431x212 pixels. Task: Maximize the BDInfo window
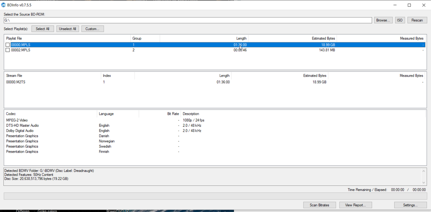tap(409, 5)
